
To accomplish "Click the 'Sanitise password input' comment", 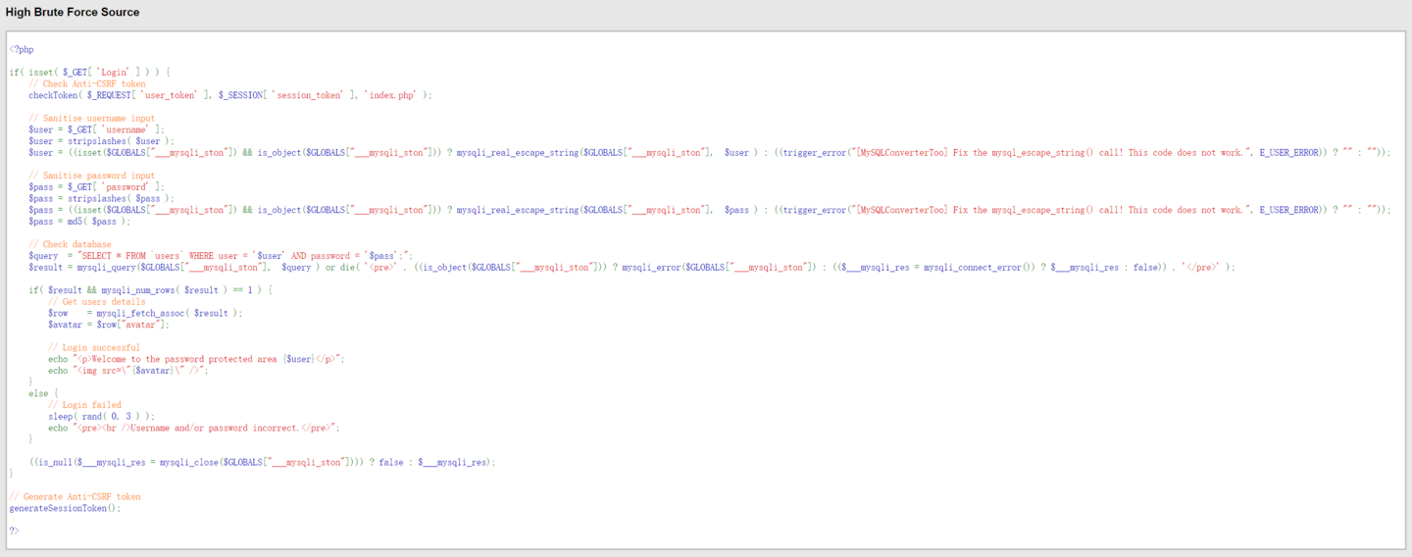I will (92, 176).
